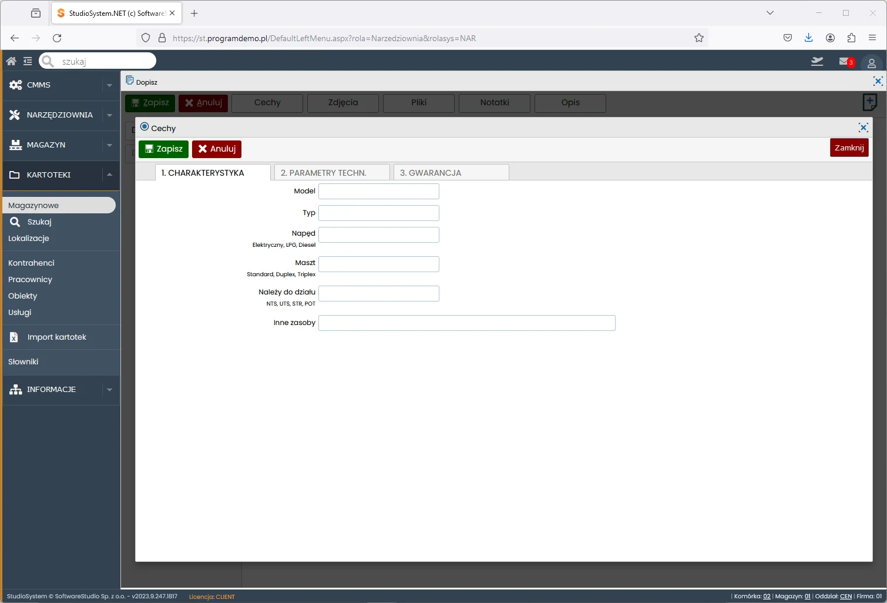This screenshot has height=603, width=887.
Task: Click the Pliki button in Dopisz toolbar
Action: pos(419,103)
